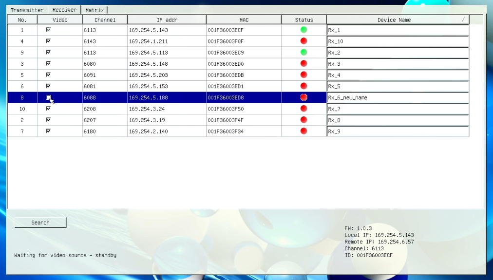Click red status light of Rx_9
The image size is (493, 280).
303,131
